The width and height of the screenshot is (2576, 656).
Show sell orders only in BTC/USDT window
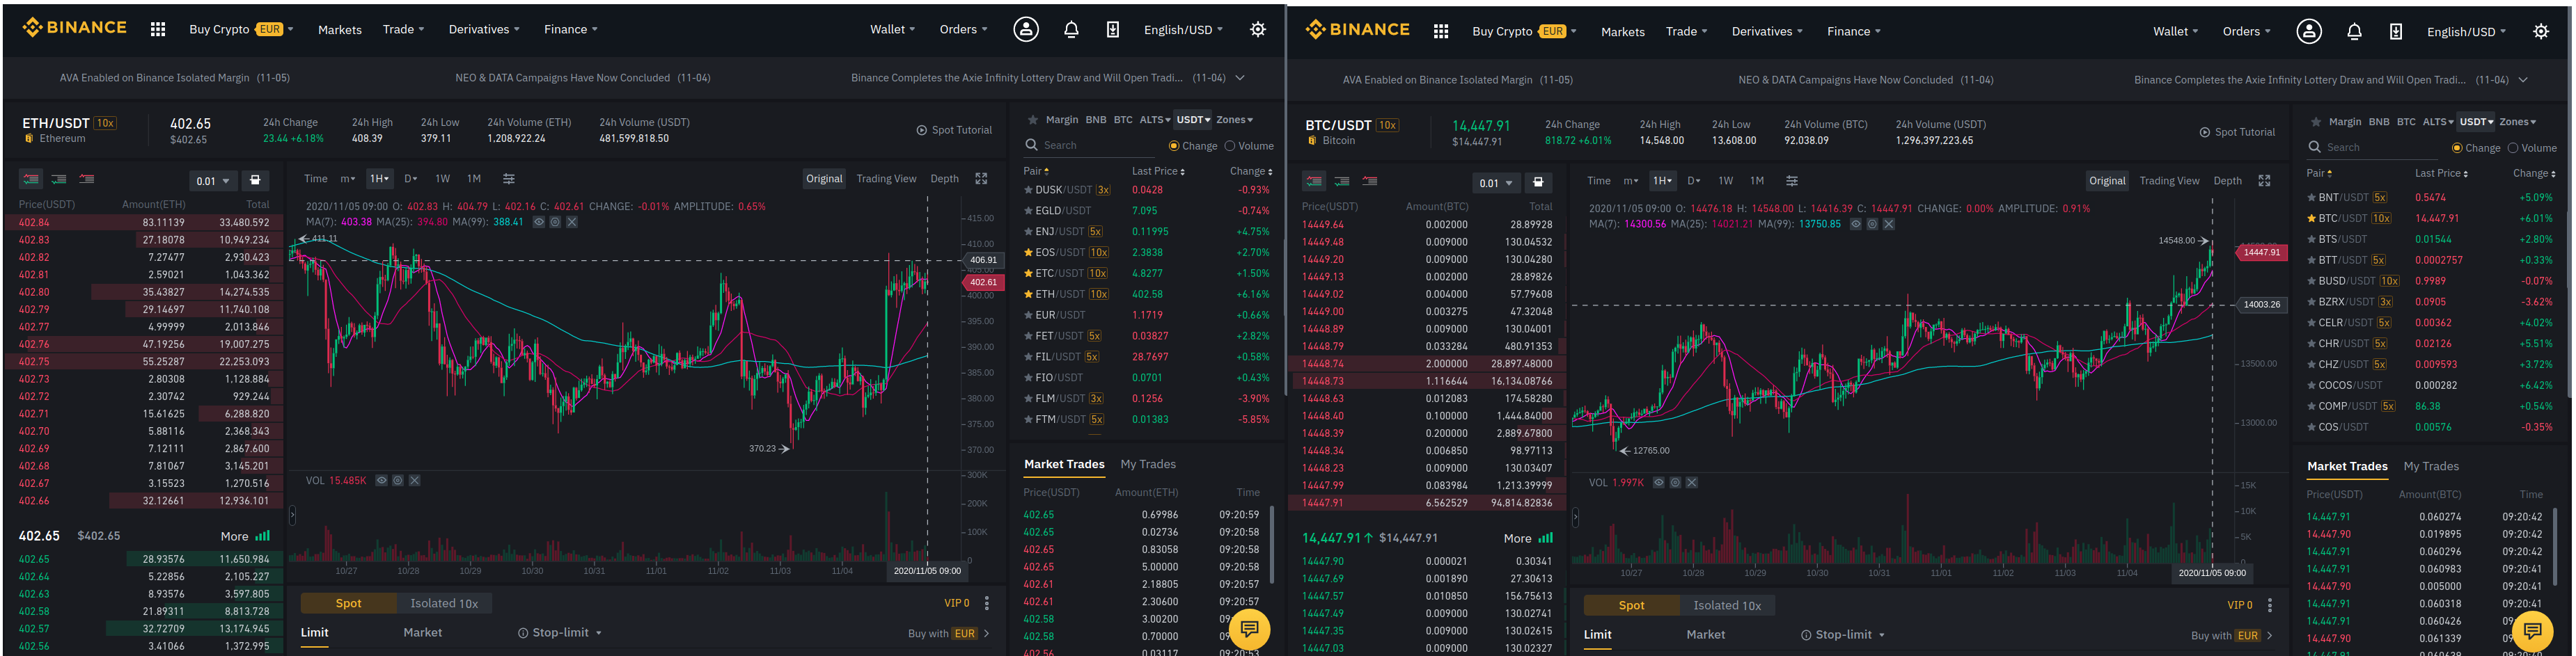(x=1370, y=182)
